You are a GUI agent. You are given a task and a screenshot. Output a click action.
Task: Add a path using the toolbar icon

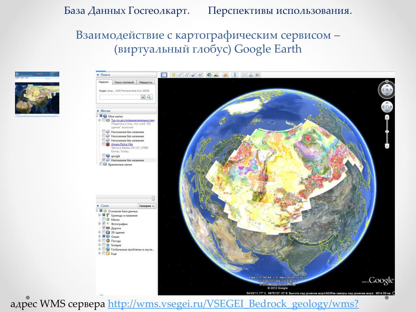(x=187, y=75)
